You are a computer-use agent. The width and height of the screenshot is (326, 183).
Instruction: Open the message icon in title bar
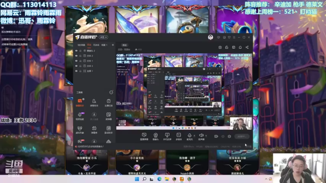coord(218,37)
